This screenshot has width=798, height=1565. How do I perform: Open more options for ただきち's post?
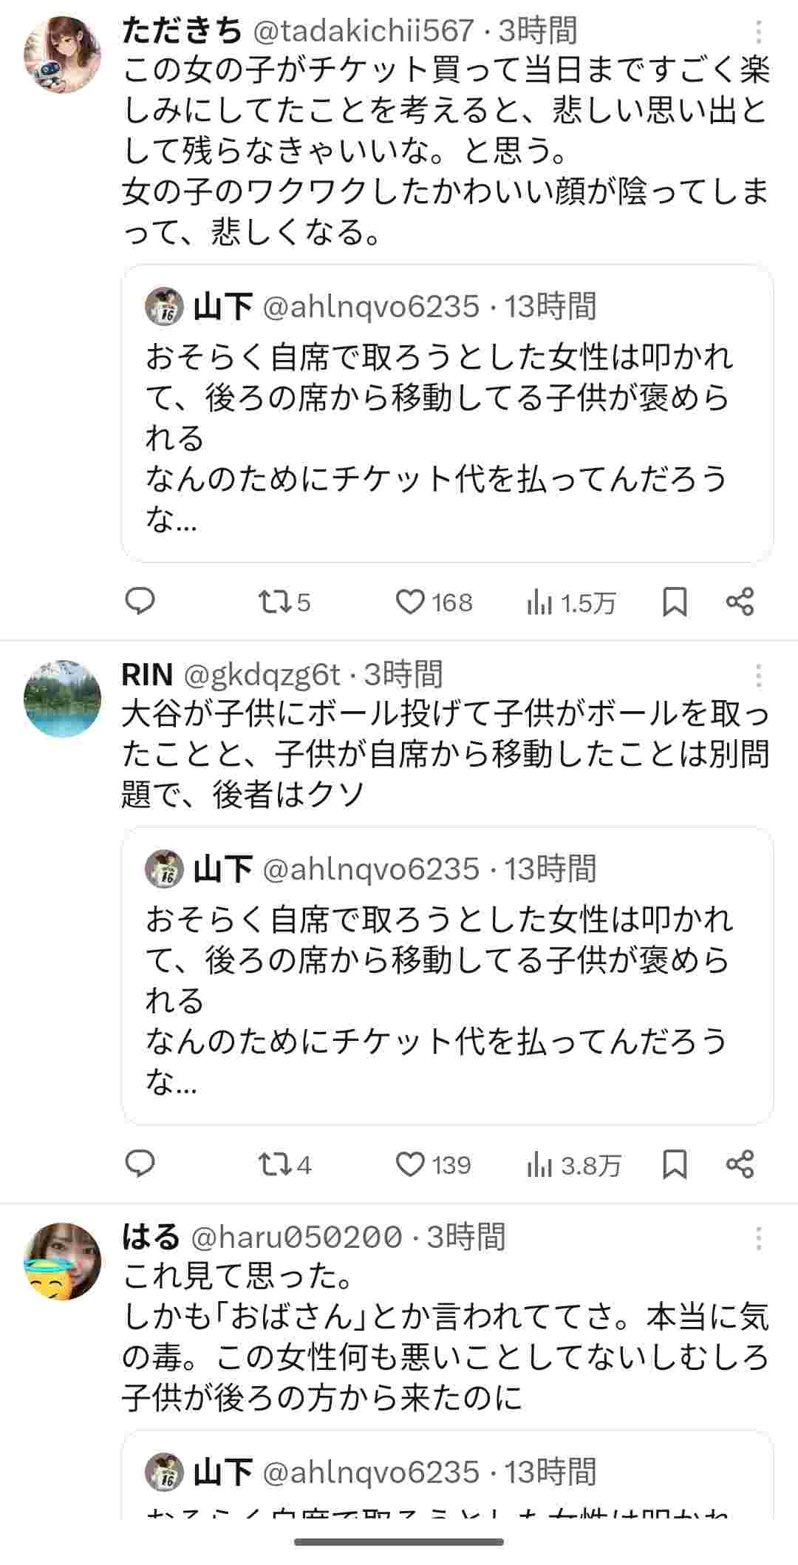pyautogui.click(x=758, y=33)
